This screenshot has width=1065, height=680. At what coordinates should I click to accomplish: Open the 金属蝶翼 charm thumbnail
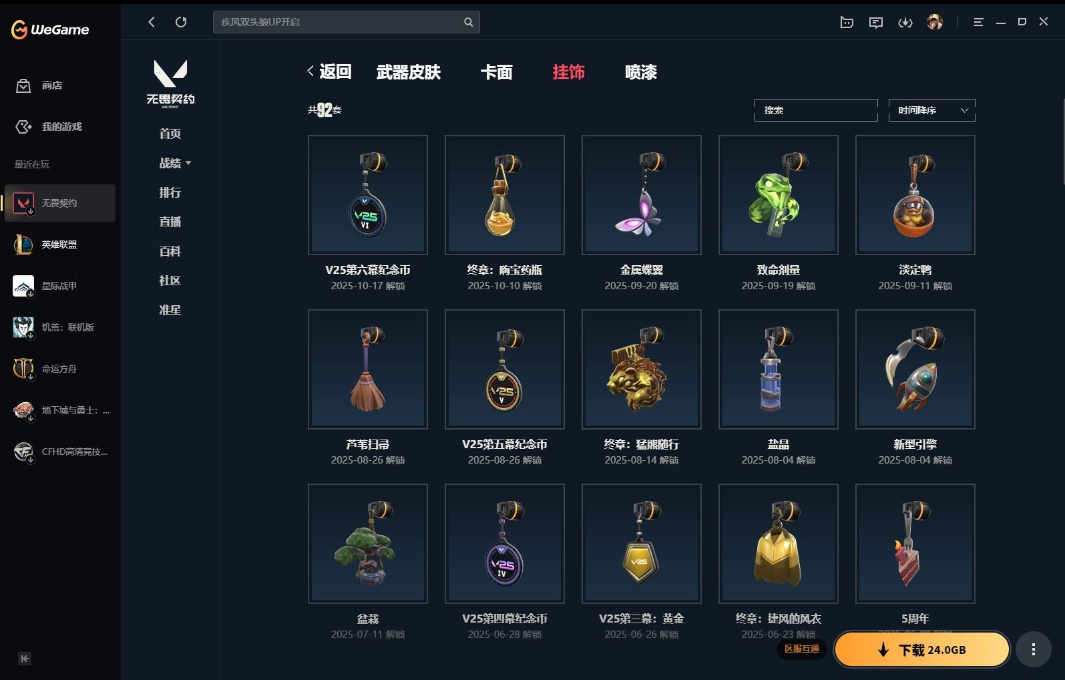642,195
